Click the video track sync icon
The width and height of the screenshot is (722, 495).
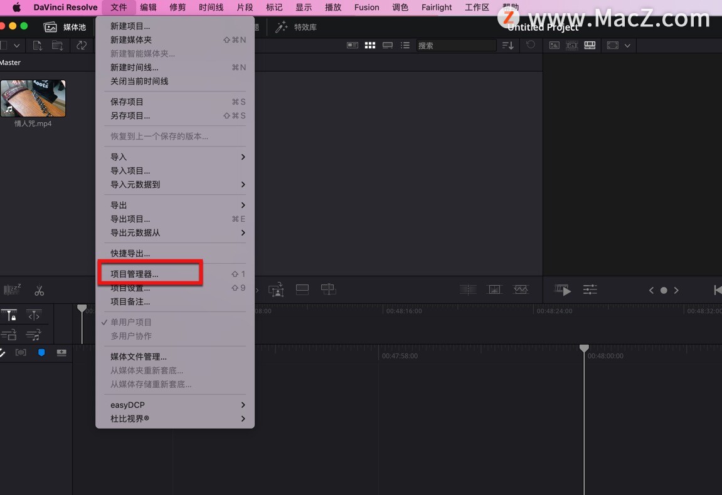[x=9, y=335]
